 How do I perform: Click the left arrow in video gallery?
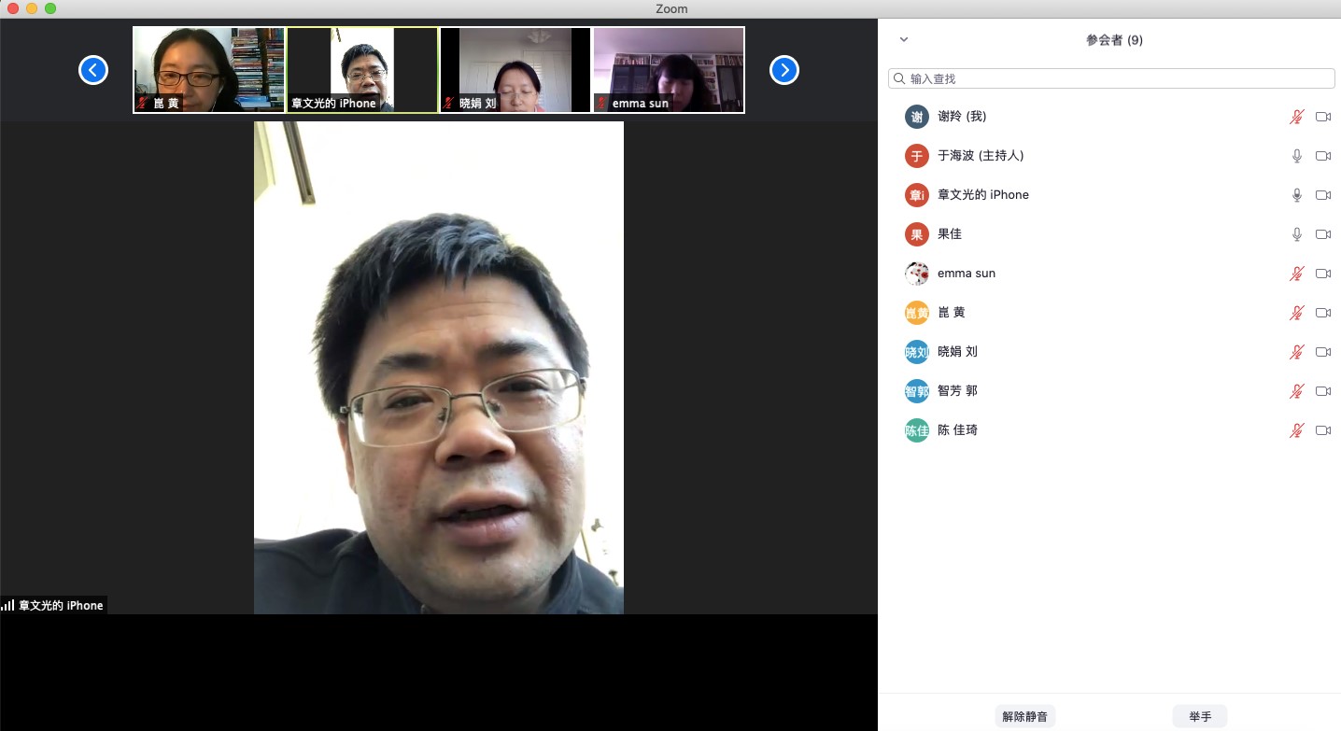[93, 70]
